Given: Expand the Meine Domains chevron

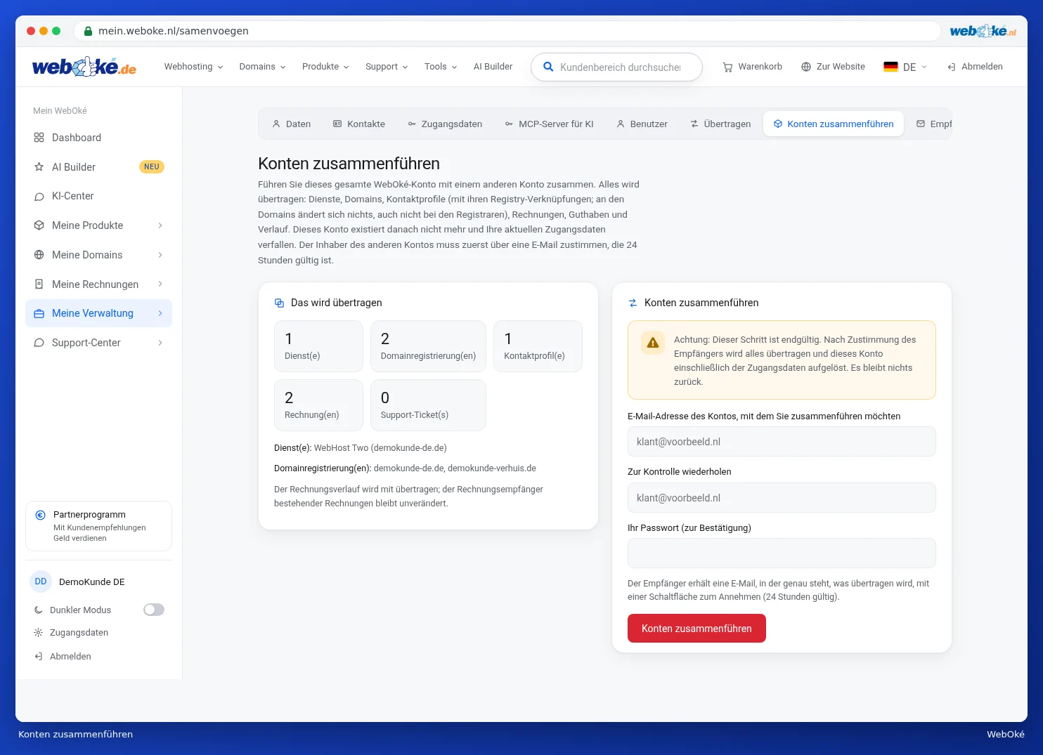Looking at the screenshot, I should click(x=160, y=255).
